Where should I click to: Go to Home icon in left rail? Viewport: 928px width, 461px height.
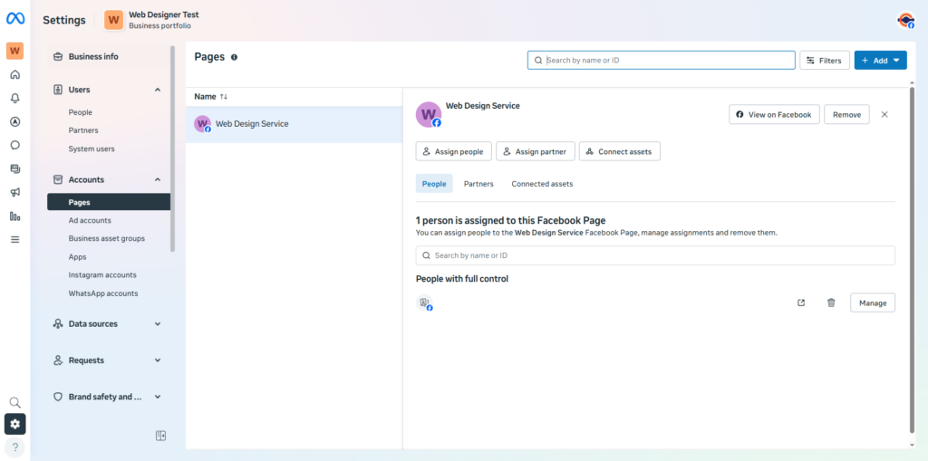pos(14,74)
